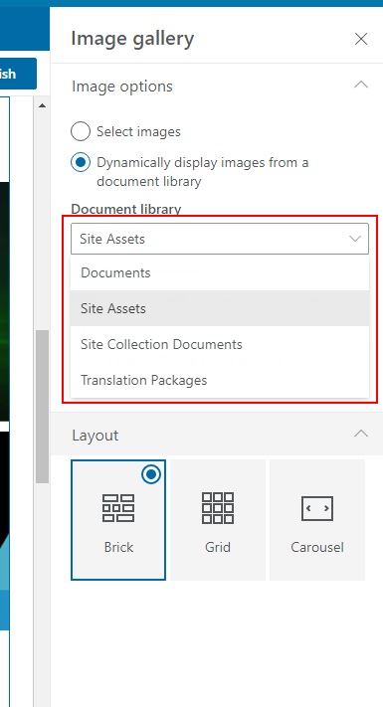Click the page's vertical scrollbar thumb
Image resolution: width=383 pixels, height=707 pixels.
pyautogui.click(x=42, y=407)
